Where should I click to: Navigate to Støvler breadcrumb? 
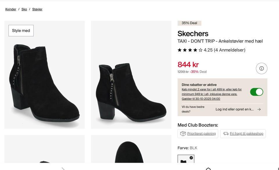coord(37,9)
